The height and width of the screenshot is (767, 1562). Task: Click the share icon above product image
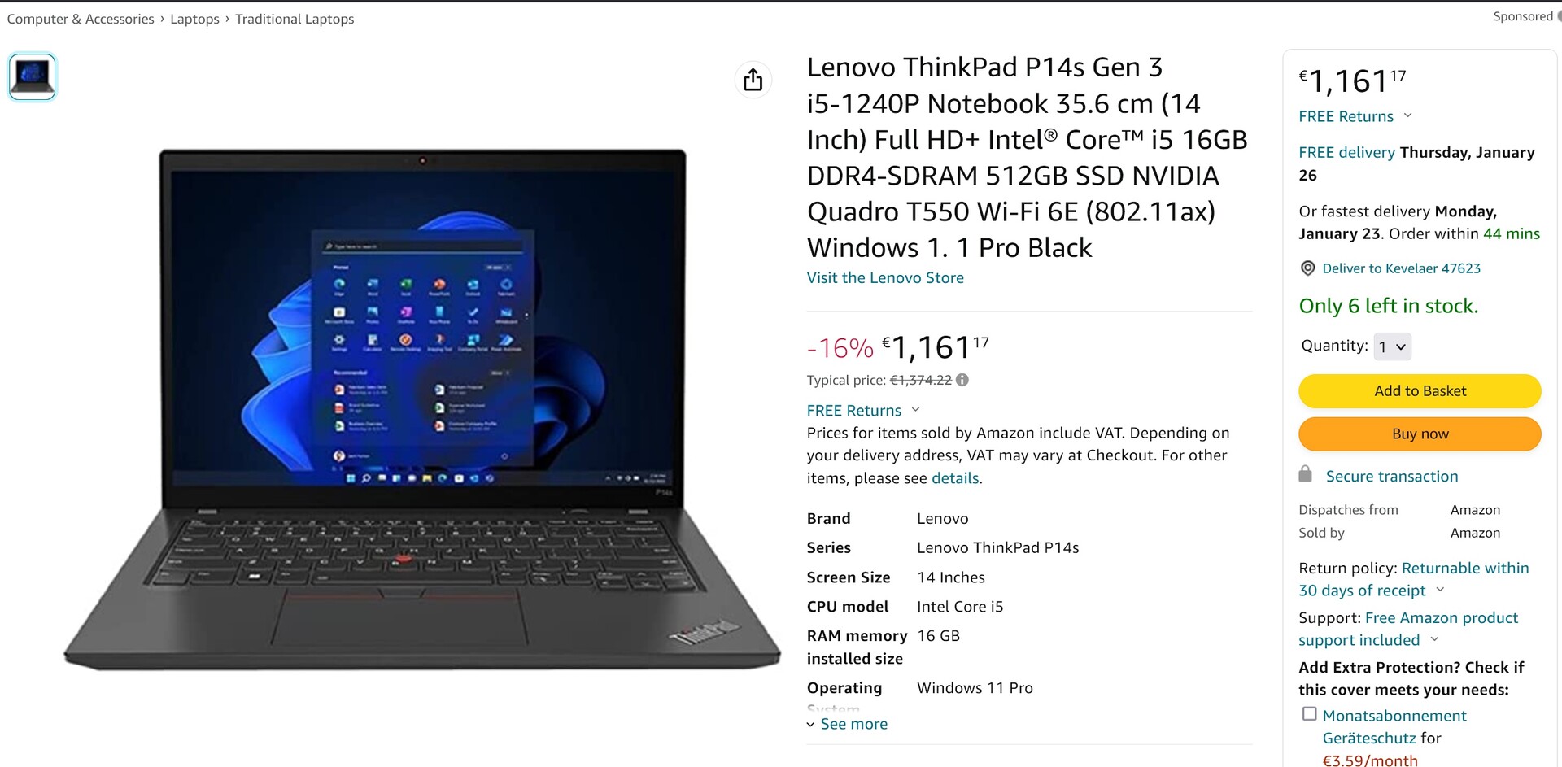(x=753, y=80)
